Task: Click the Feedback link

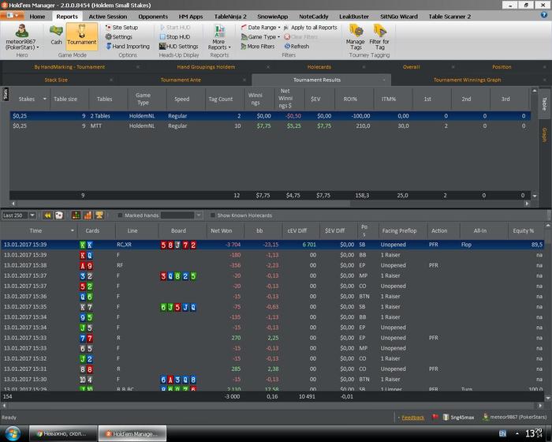Action: point(413,418)
